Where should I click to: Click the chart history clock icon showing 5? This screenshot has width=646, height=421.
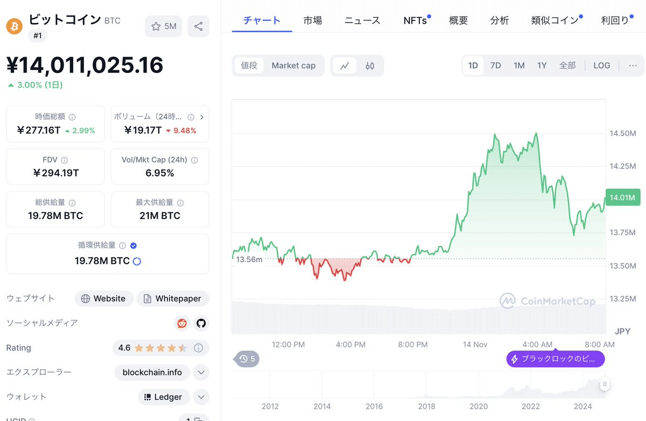[x=246, y=359]
